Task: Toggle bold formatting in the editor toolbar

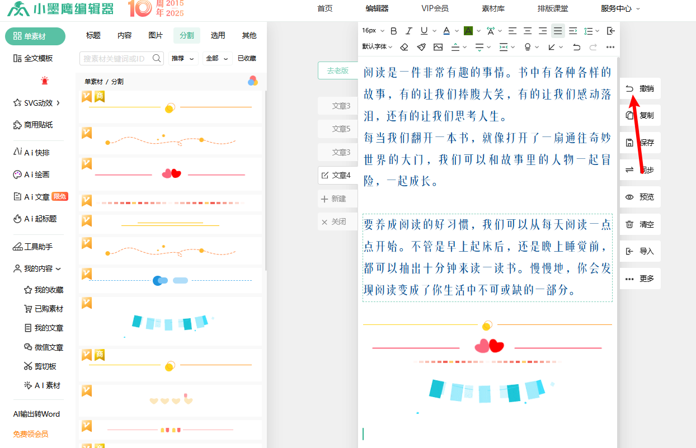Action: 393,31
